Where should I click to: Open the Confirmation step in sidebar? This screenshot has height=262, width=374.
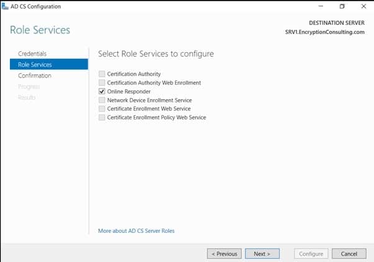pyautogui.click(x=35, y=76)
